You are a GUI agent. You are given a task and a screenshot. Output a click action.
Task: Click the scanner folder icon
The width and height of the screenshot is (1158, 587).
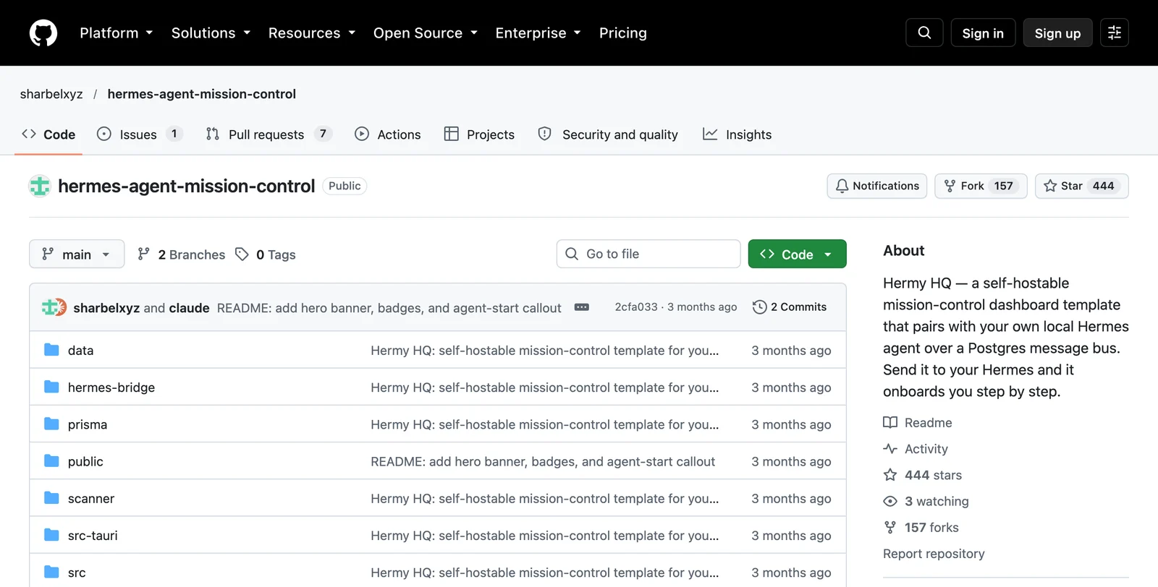click(51, 498)
